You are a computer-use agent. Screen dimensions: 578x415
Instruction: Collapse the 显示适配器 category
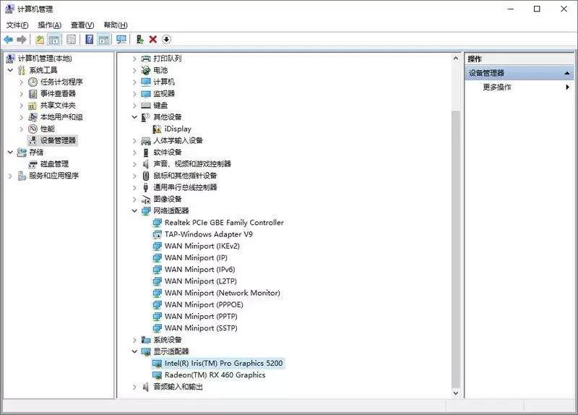click(x=134, y=351)
